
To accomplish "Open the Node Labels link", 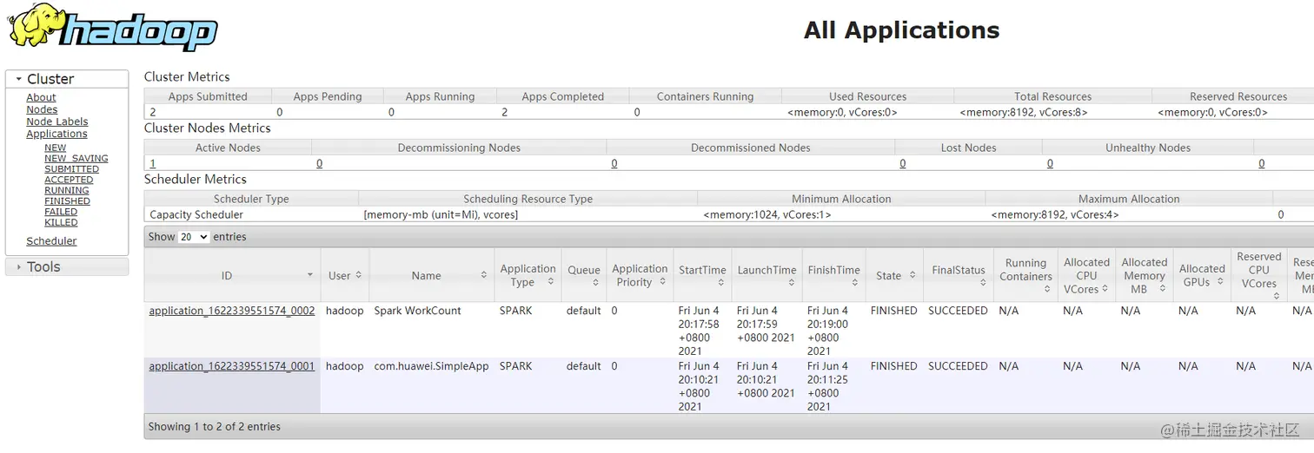I will pos(56,122).
